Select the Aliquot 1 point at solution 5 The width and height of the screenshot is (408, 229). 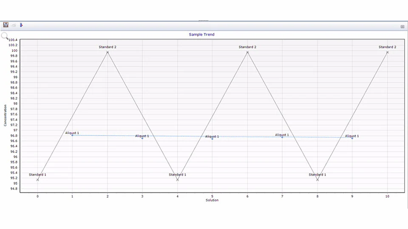tap(212, 139)
